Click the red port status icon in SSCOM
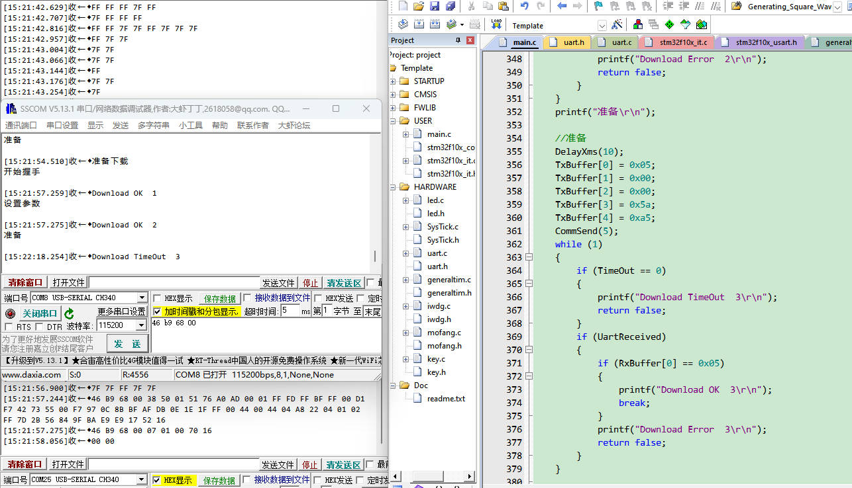Viewport: 852px width, 488px height. 10,313
